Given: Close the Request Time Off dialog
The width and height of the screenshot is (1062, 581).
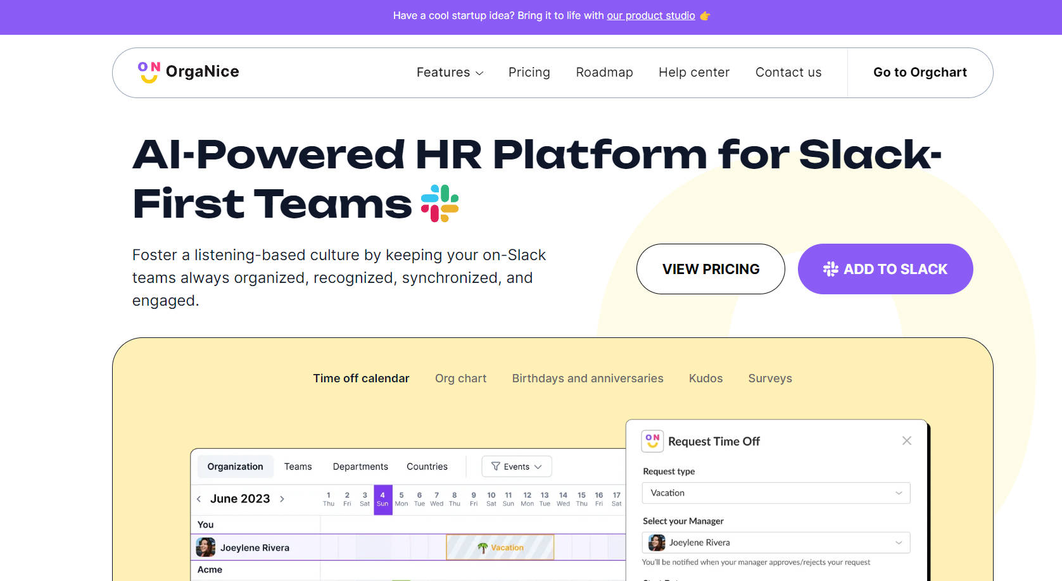Looking at the screenshot, I should [x=906, y=440].
